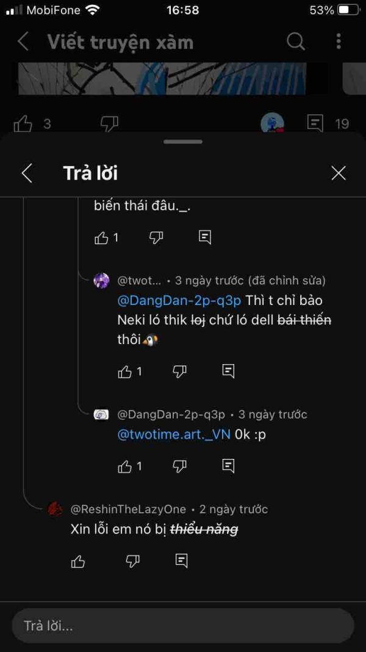Open search in channel header
This screenshot has width=366, height=652.
296,42
